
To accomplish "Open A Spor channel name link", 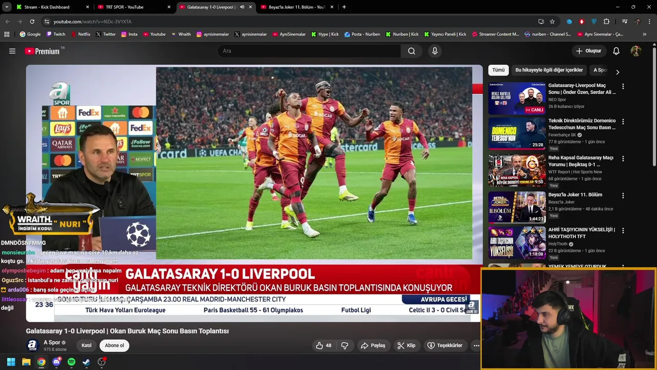I will click(x=52, y=342).
